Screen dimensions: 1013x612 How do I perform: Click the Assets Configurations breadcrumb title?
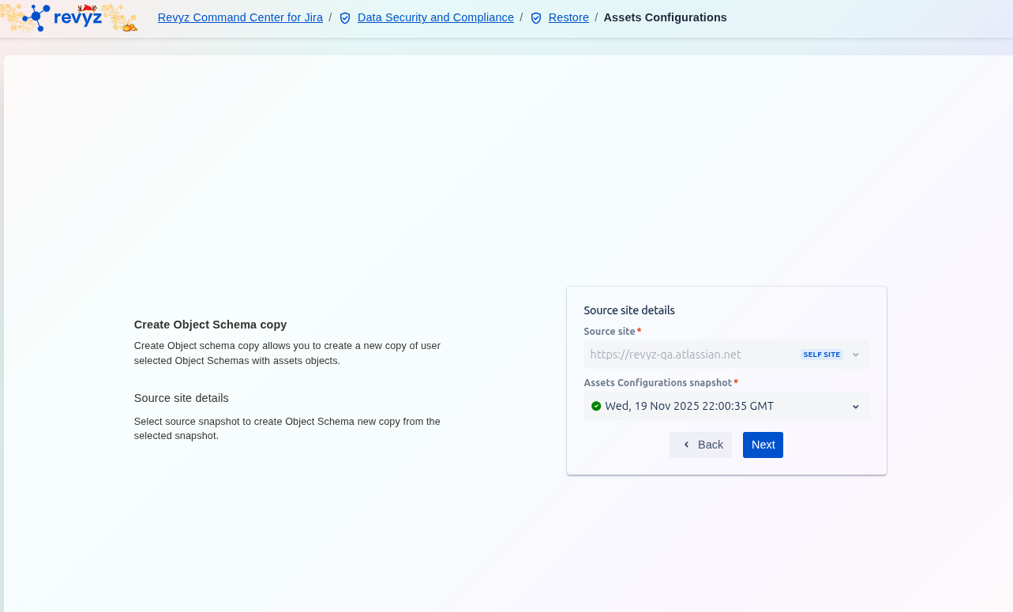tap(665, 17)
